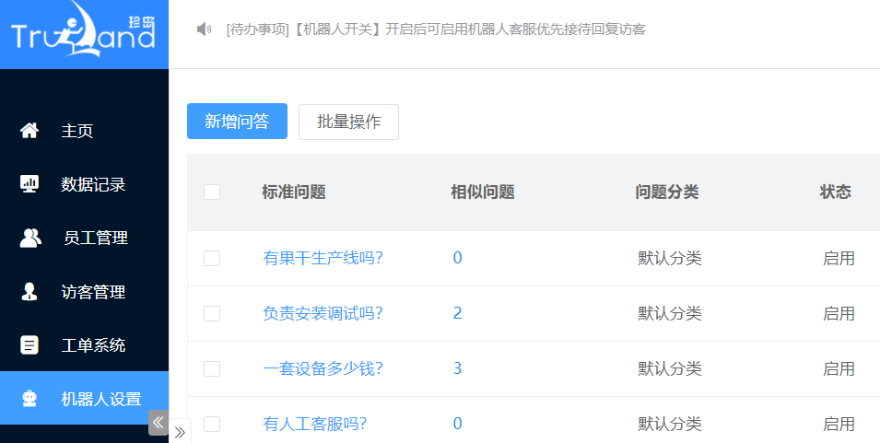Check the box for 有果干生产线吗?

[212, 258]
